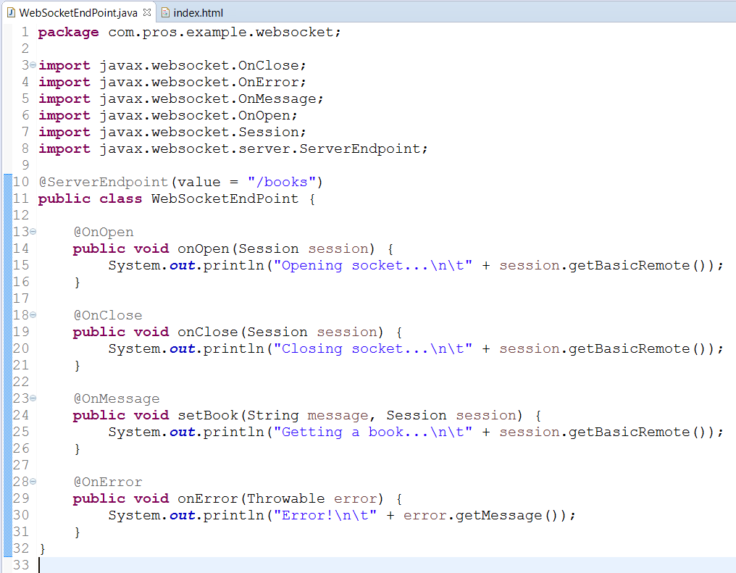
Task: Switch to the index.html tab
Action: click(x=196, y=12)
